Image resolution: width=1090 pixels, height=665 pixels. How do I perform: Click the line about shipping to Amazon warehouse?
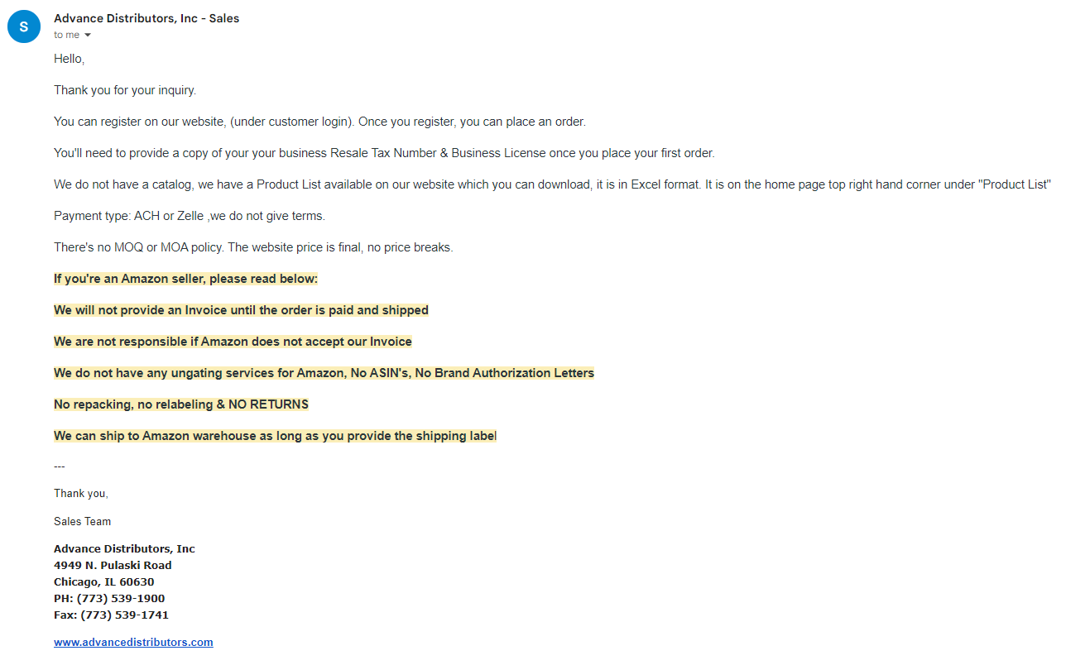(275, 436)
